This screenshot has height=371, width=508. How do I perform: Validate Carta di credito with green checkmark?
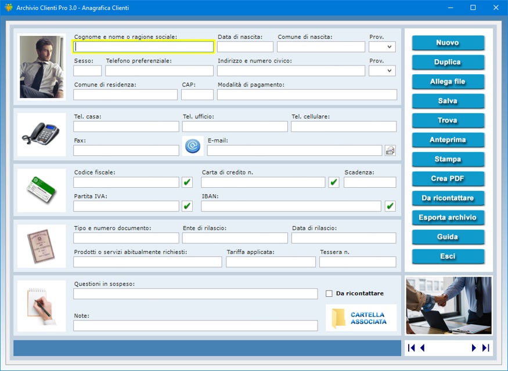click(x=334, y=182)
